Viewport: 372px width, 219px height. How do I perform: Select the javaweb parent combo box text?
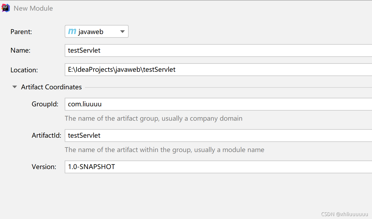click(x=91, y=32)
